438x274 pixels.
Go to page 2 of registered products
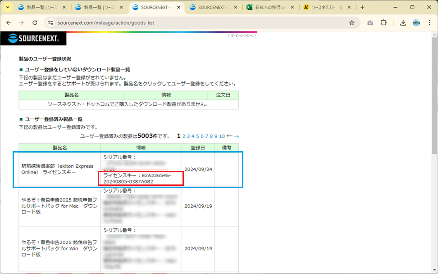(184, 136)
